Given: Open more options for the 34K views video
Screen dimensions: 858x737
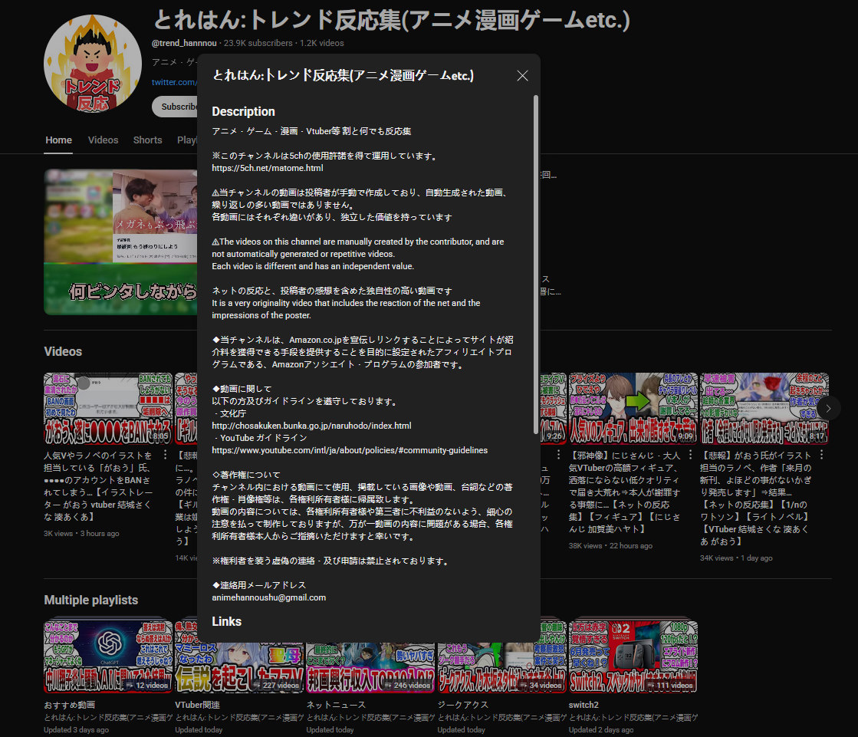Looking at the screenshot, I should tap(821, 455).
